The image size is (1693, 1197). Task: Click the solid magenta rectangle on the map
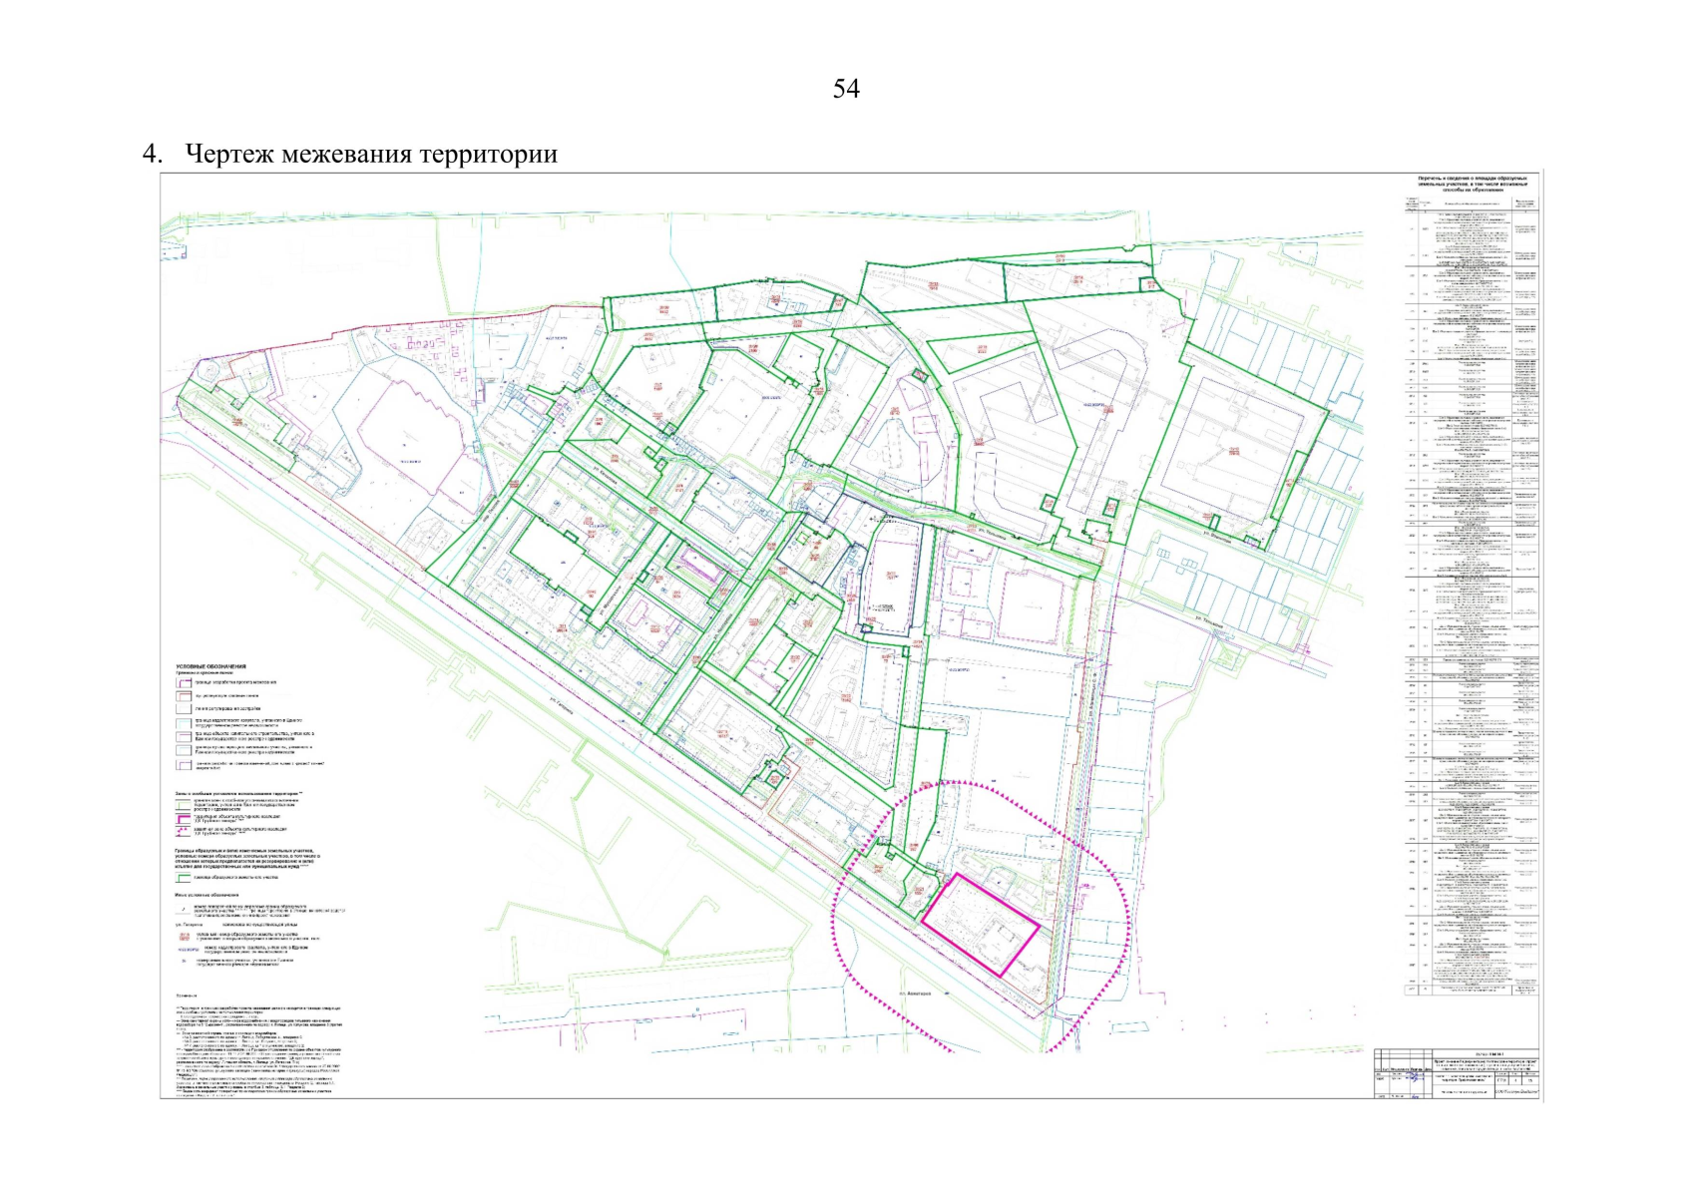tap(980, 924)
